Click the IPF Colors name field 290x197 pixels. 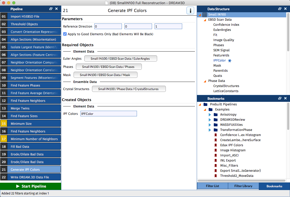click(x=109, y=114)
